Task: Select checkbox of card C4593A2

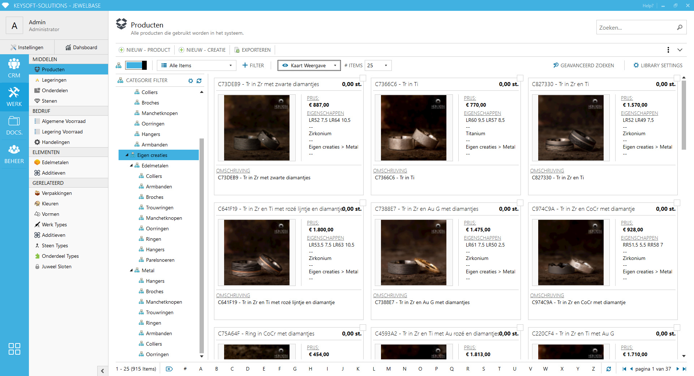Action: click(x=520, y=328)
